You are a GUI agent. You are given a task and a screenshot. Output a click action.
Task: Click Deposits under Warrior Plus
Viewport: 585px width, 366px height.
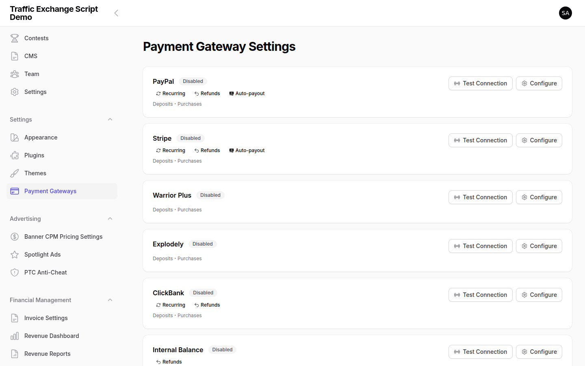(162, 209)
